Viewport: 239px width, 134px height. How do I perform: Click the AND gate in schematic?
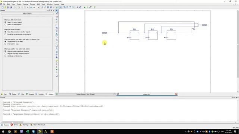pyautogui.click(x=197, y=25)
